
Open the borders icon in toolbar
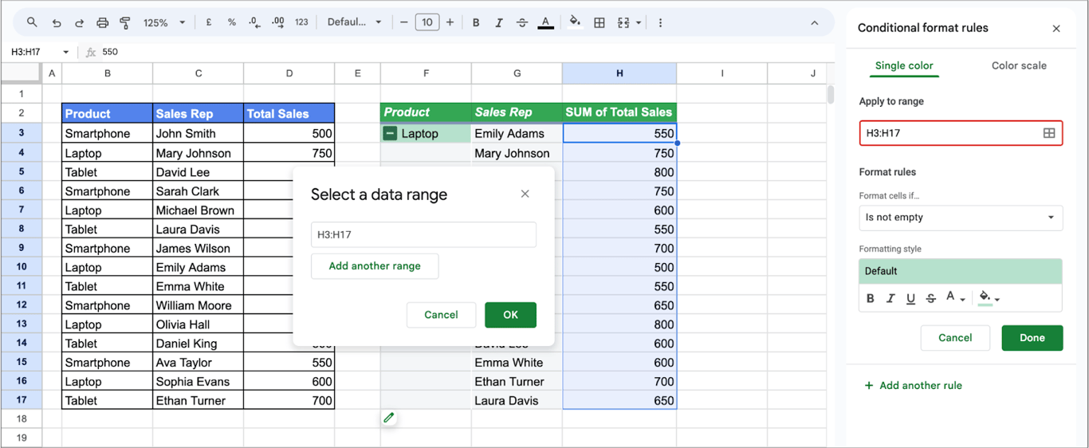[x=600, y=22]
